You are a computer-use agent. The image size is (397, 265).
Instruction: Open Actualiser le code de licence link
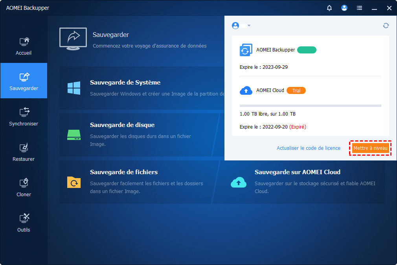point(309,148)
